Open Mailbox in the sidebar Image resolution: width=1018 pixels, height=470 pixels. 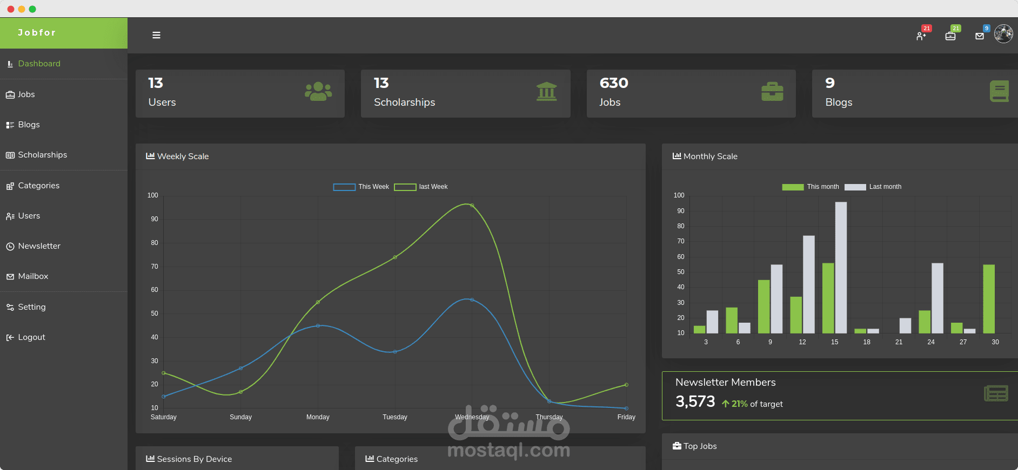tap(64, 276)
